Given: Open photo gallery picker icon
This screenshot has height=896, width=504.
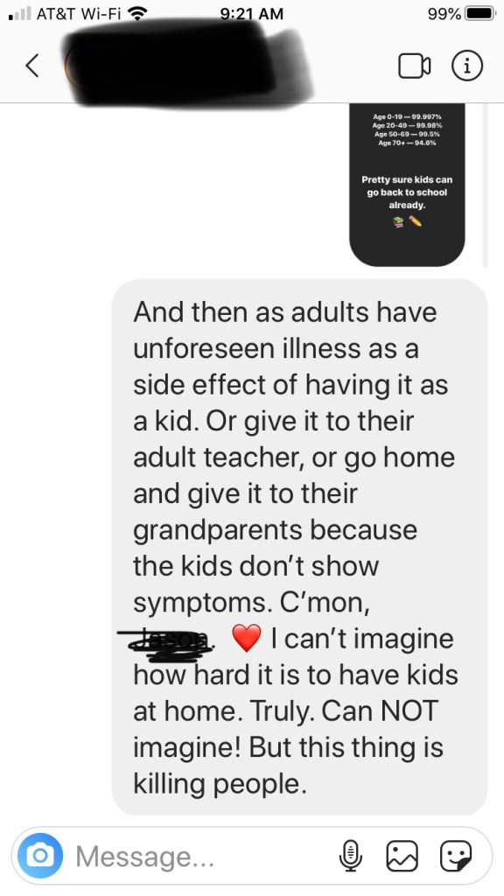Looking at the screenshot, I should tap(402, 856).
